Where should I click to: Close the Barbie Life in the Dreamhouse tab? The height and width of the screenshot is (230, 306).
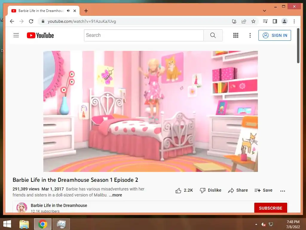click(75, 11)
